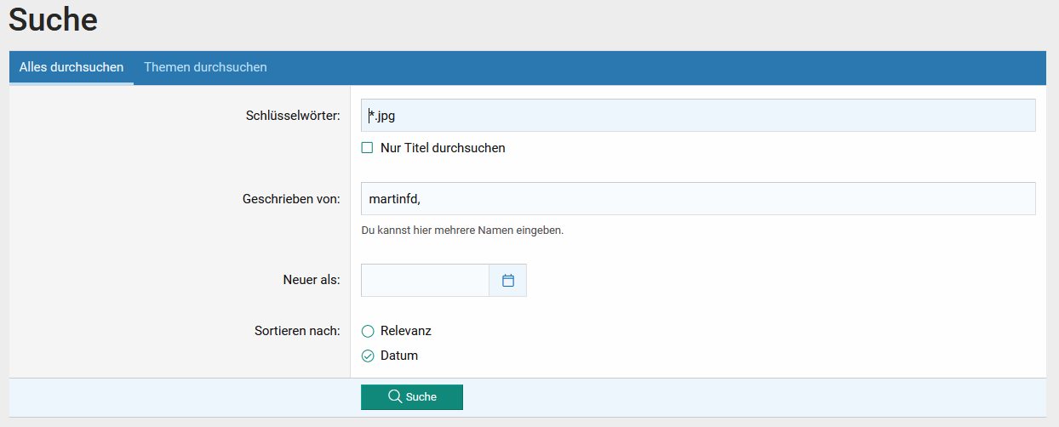Click the 'Relevanz' option label text

coord(406,331)
